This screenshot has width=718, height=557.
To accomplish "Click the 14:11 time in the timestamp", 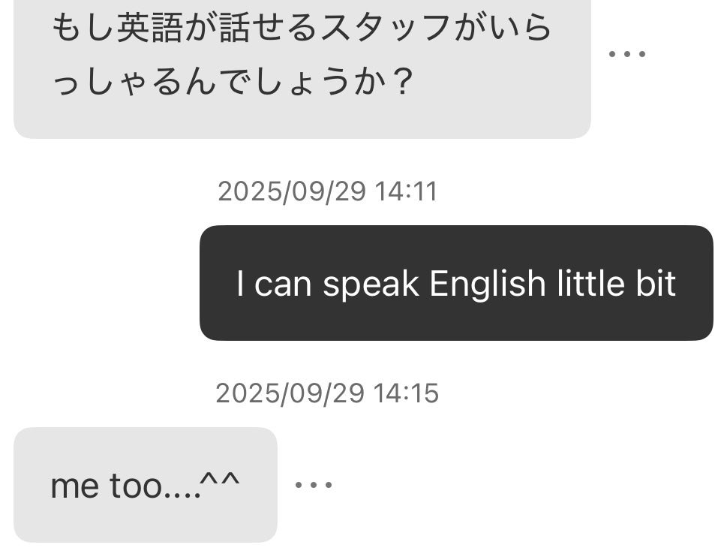I will 405,191.
